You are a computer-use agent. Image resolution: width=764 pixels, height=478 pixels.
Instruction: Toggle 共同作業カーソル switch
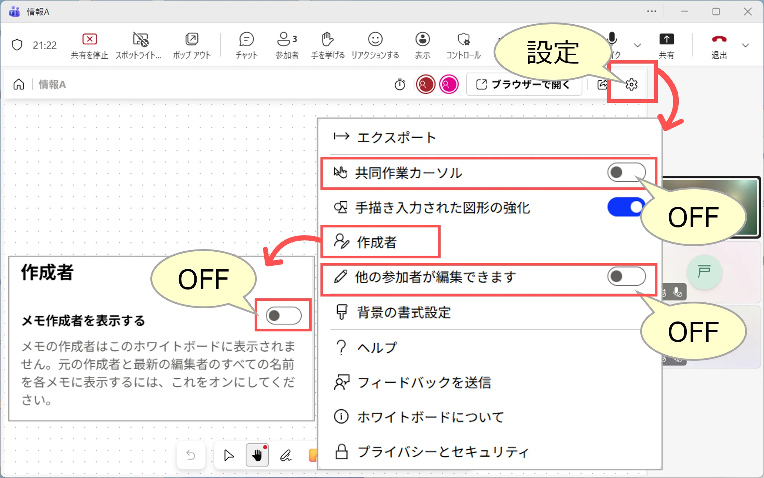626,172
